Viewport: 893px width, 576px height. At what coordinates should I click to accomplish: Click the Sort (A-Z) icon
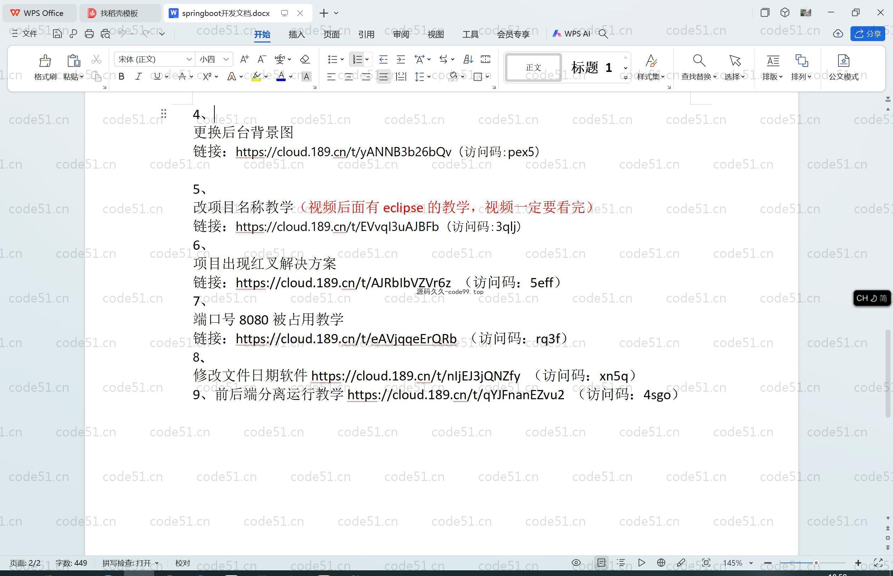(468, 59)
